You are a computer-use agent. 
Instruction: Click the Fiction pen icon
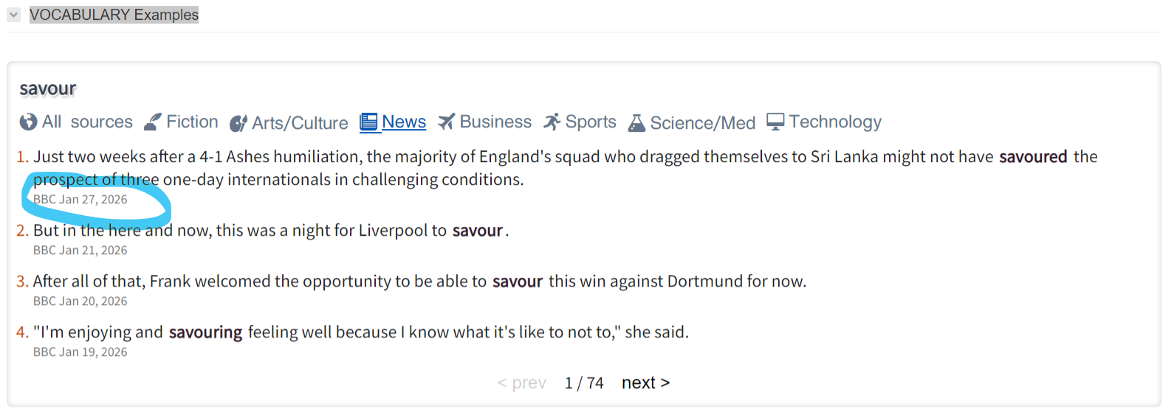pyautogui.click(x=152, y=122)
